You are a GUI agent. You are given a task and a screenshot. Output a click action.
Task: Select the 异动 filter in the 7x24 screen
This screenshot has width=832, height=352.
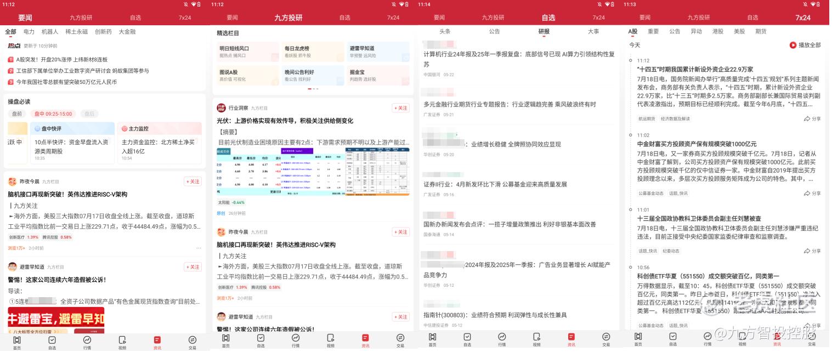click(697, 32)
